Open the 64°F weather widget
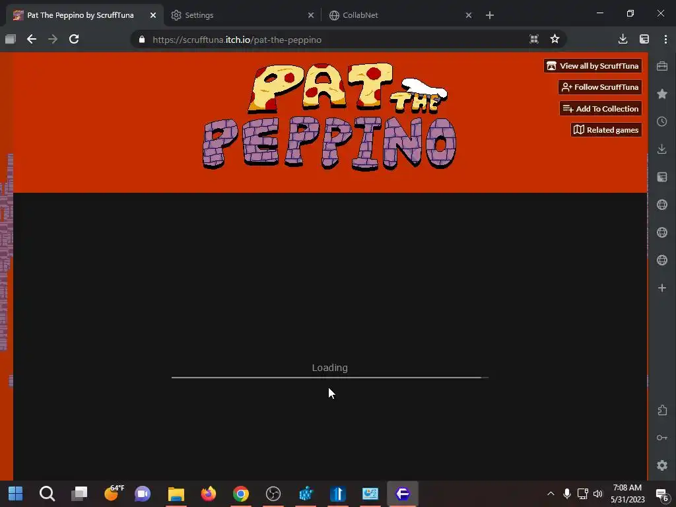Image resolution: width=676 pixels, height=507 pixels. [x=114, y=492]
